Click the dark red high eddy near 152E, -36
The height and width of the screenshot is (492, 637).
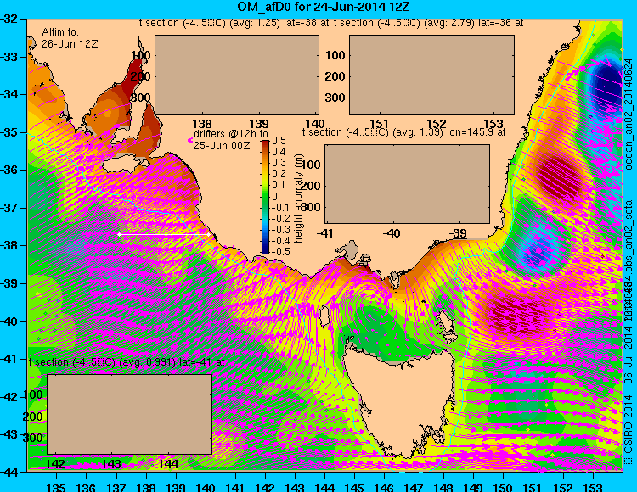[x=560, y=177]
